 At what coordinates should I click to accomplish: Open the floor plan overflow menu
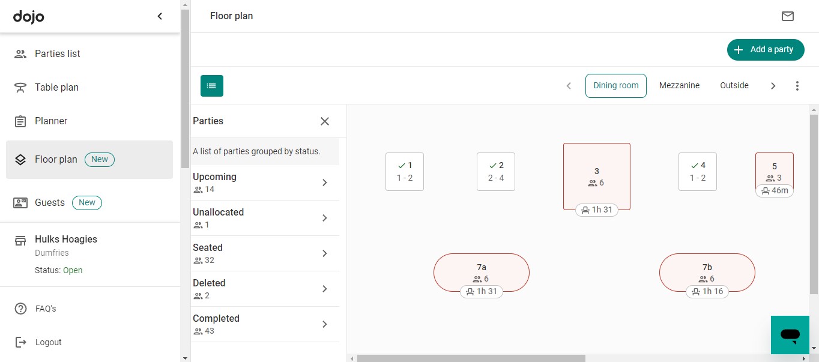(x=797, y=86)
